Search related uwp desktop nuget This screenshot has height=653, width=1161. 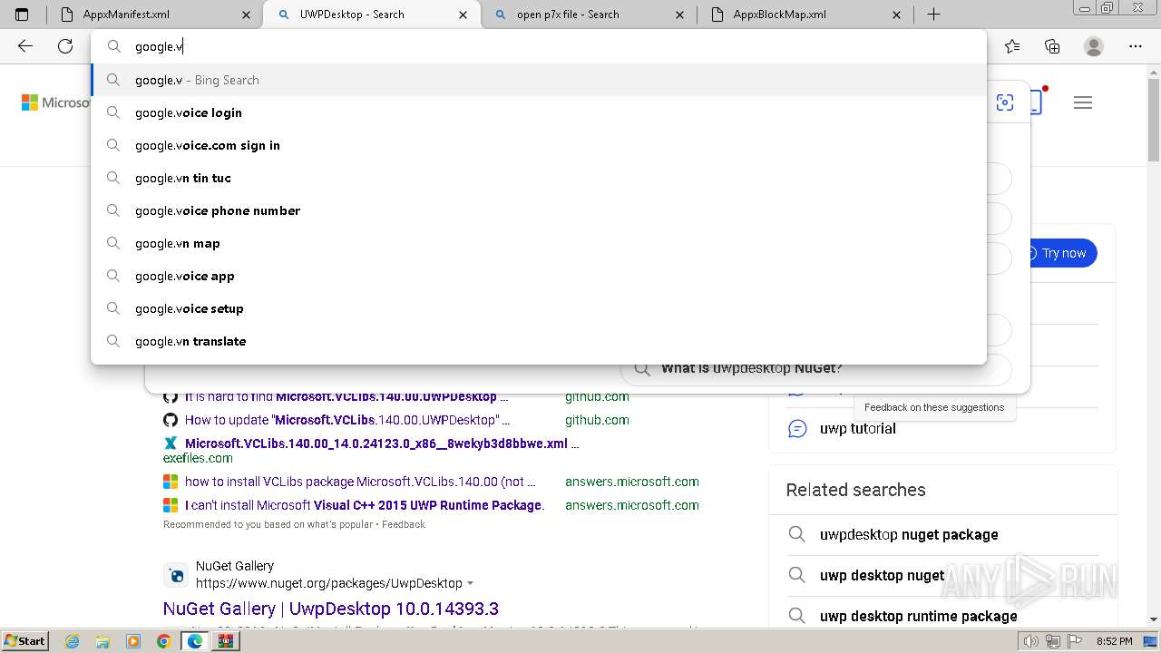(882, 575)
